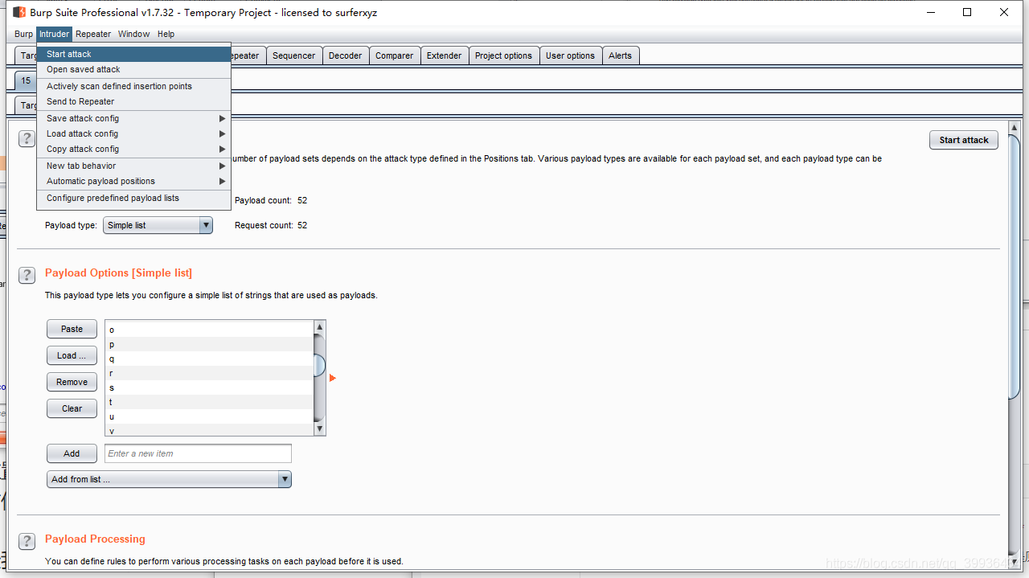Click the main panel vertical scrollbar thumb
The image size is (1029, 578).
1015,267
